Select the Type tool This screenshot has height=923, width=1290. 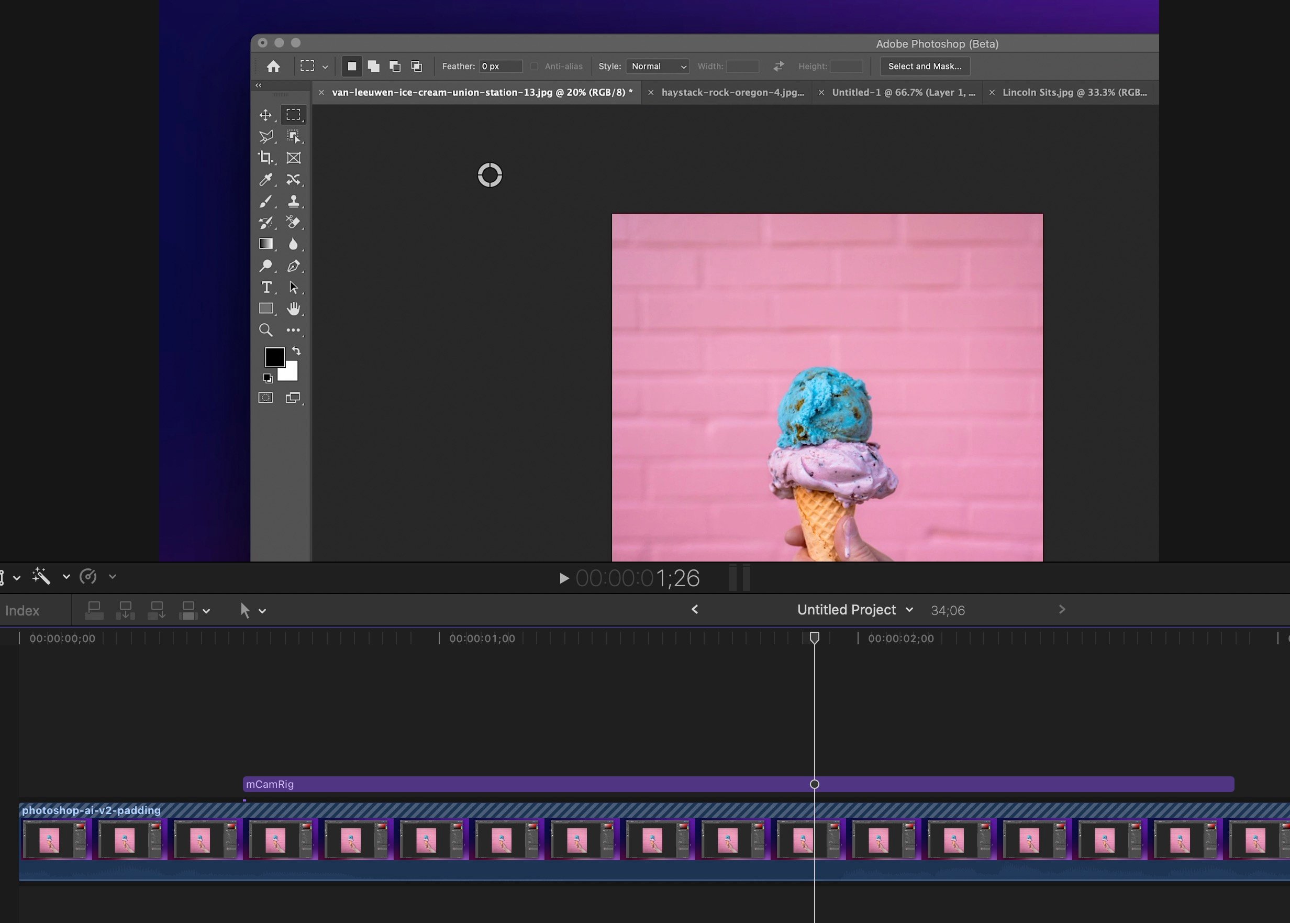point(265,288)
